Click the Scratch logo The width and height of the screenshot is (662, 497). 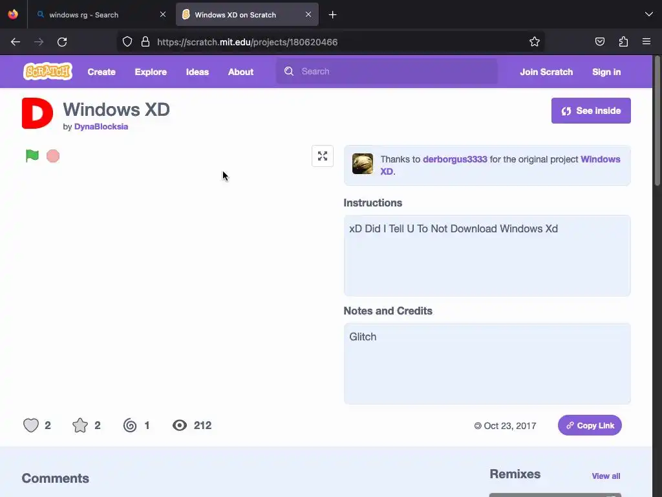pyautogui.click(x=48, y=71)
